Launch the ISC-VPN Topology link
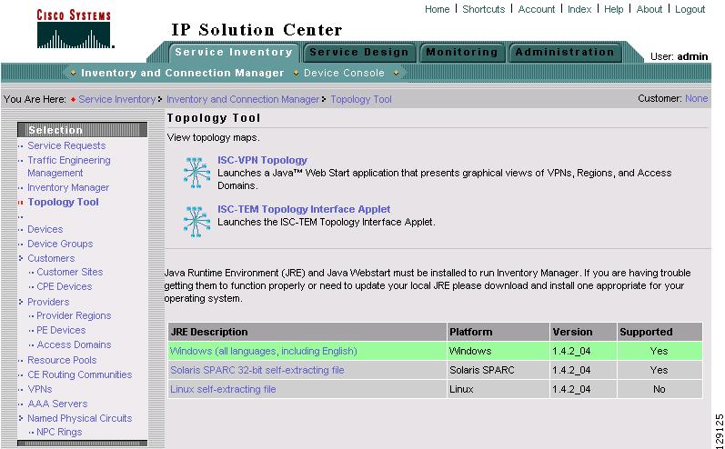This screenshot has height=449, width=725. (262, 160)
